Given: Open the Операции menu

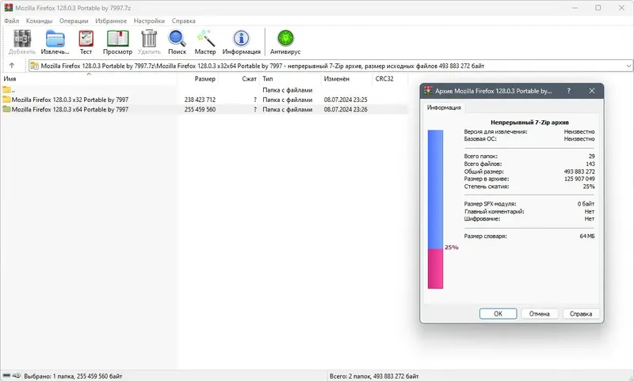Looking at the screenshot, I should pyautogui.click(x=74, y=21).
